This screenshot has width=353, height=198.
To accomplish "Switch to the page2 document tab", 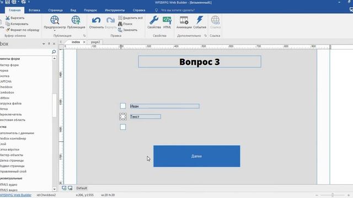I will point(95,42).
